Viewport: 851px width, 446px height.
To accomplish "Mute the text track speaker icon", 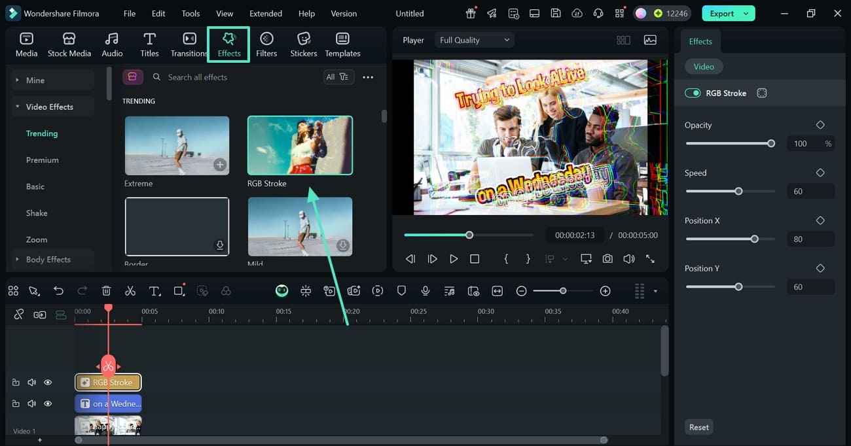I will pos(31,403).
